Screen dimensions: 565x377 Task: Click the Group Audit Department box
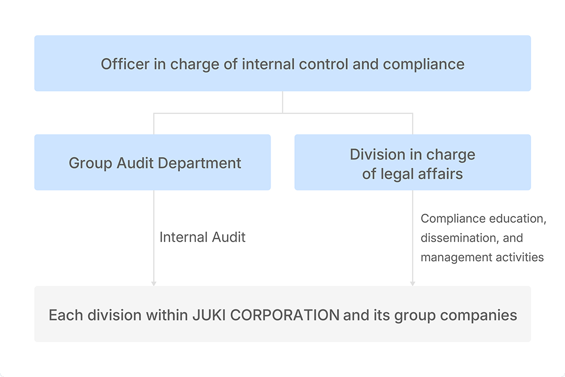pyautogui.click(x=152, y=162)
